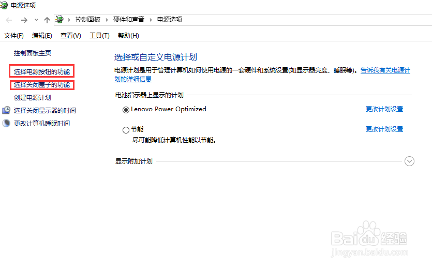Open 选择关闭盖子的功能 link
432x267 pixels.
click(x=42, y=84)
